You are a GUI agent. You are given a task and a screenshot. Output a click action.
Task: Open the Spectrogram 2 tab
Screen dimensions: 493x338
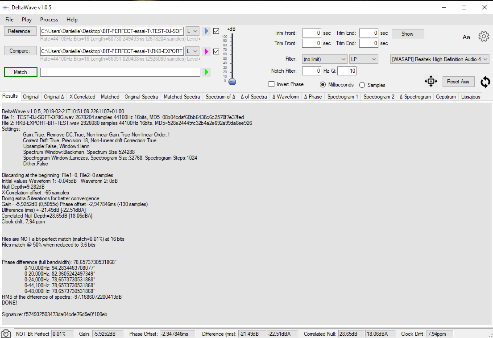(379, 97)
